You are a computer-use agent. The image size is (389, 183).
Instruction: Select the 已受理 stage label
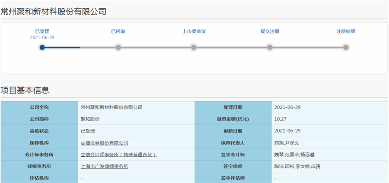[x=42, y=31]
